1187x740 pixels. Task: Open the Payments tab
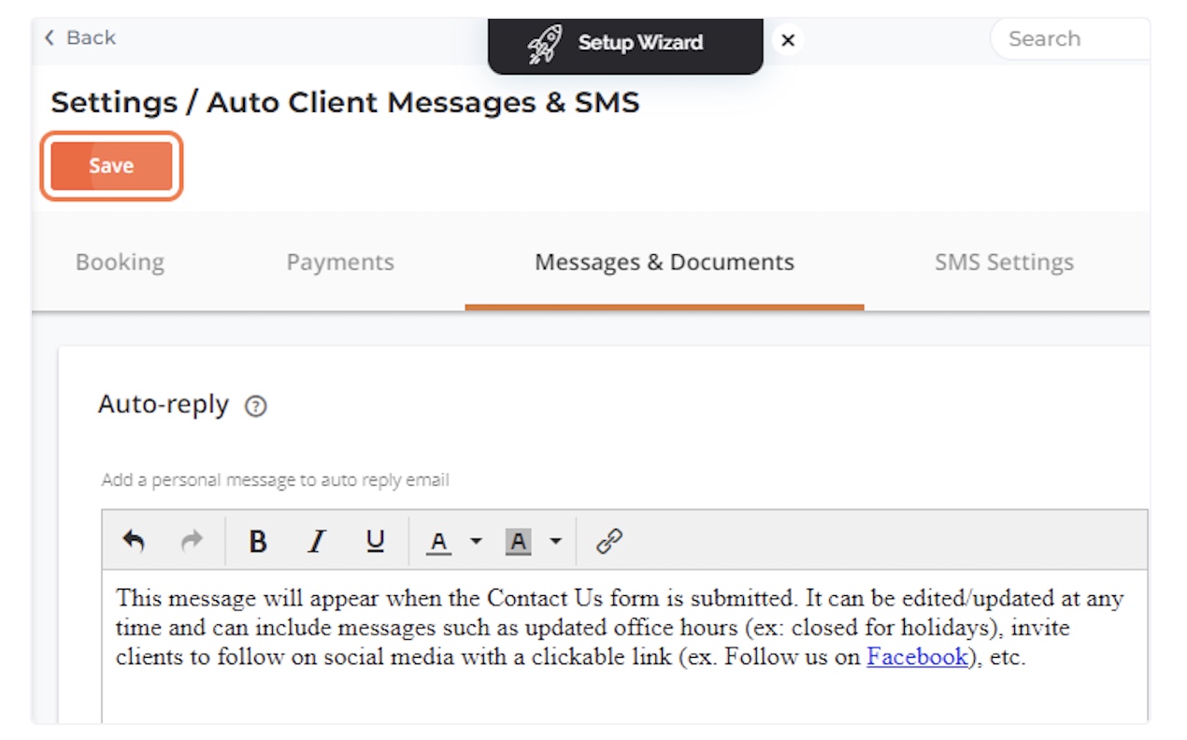coord(340,263)
